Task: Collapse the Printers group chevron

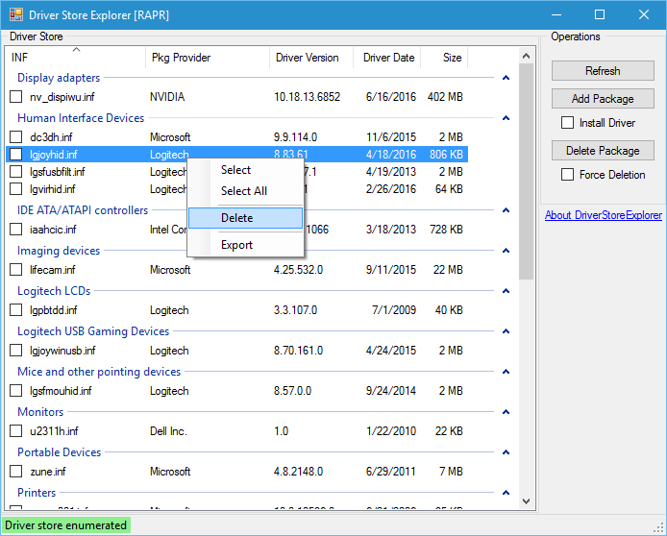Action: 506,494
